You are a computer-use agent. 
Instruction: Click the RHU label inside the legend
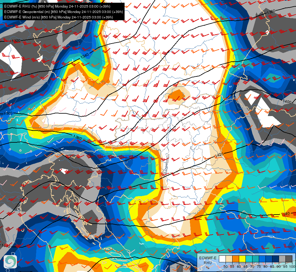tap(208, 263)
